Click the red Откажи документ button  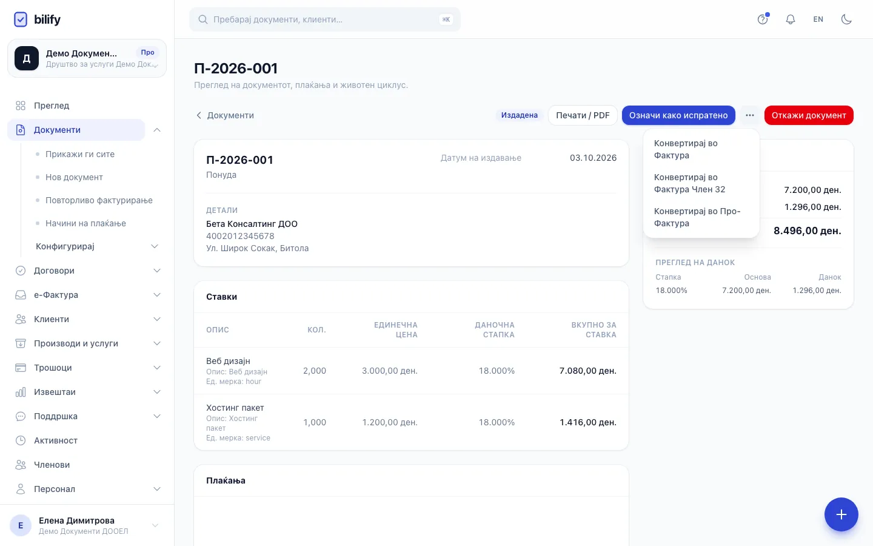(809, 115)
